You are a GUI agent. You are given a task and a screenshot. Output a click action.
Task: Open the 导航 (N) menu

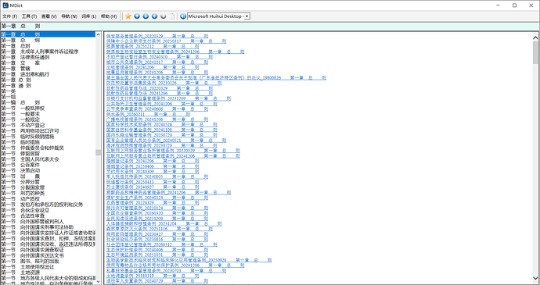[69, 16]
